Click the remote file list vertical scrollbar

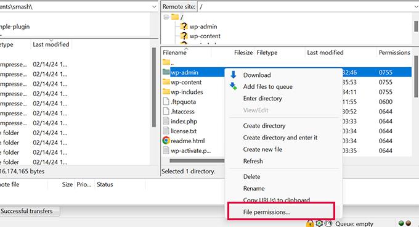click(x=417, y=76)
